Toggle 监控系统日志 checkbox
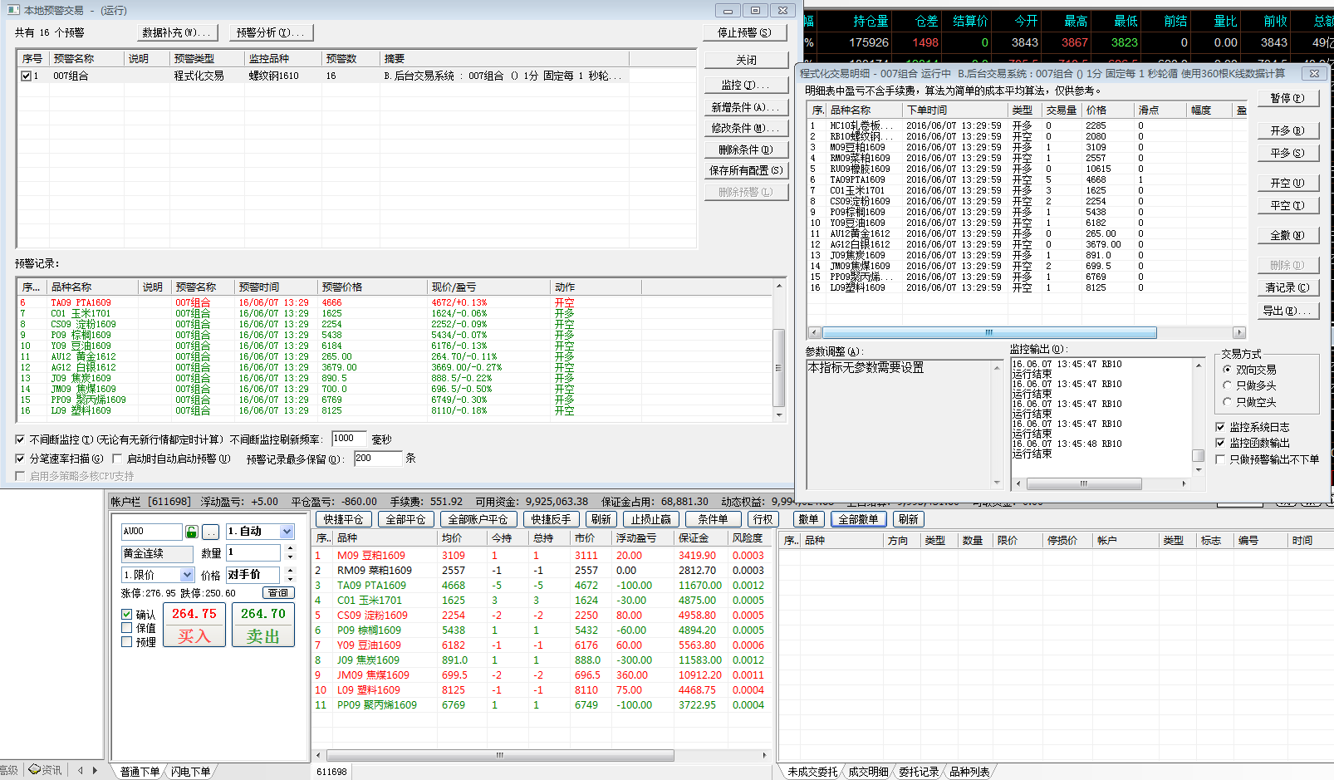 click(1220, 427)
